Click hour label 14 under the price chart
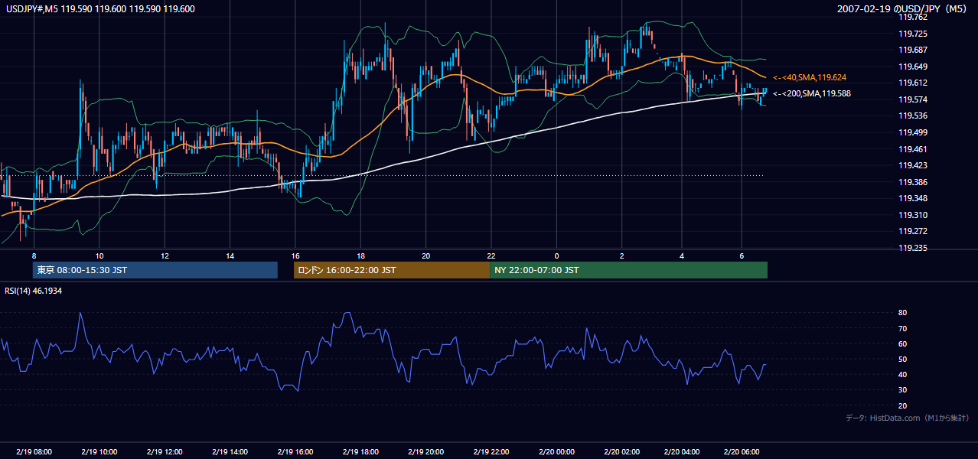The image size is (978, 459). (230, 256)
